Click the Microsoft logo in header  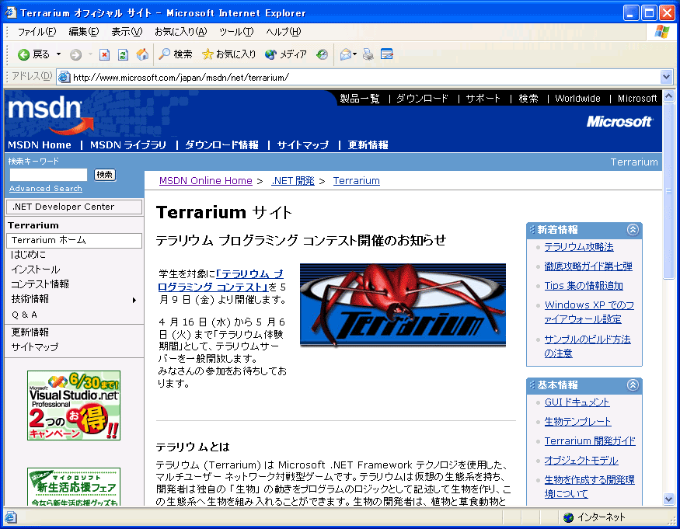[619, 122]
